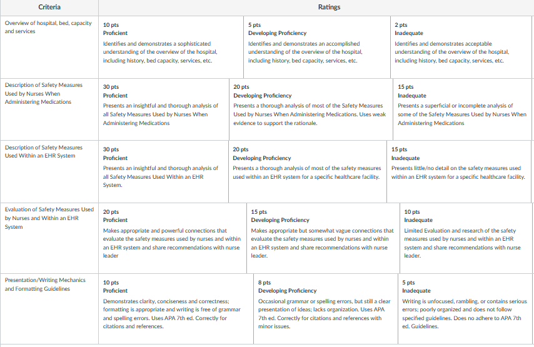
Task: Click the Overview of hospital criterion cell
Action: coord(49,47)
